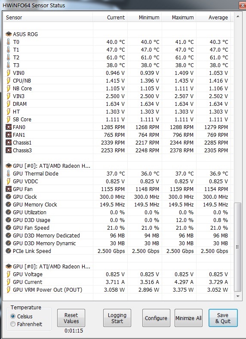Click the GPU Fan fan icon
The width and height of the screenshot is (246, 339).
pos(9,189)
